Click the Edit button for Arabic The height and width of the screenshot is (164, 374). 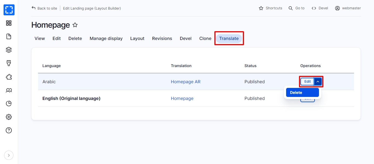tap(307, 82)
